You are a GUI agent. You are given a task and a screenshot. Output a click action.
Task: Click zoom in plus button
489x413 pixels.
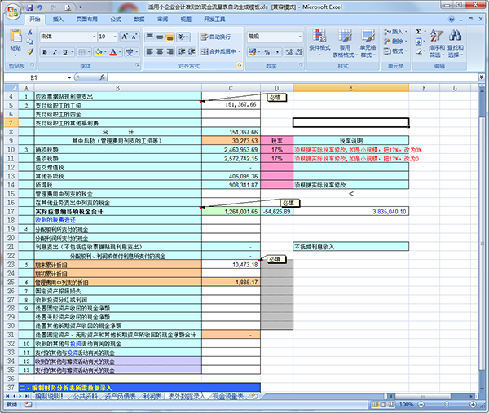pyautogui.click(x=473, y=405)
